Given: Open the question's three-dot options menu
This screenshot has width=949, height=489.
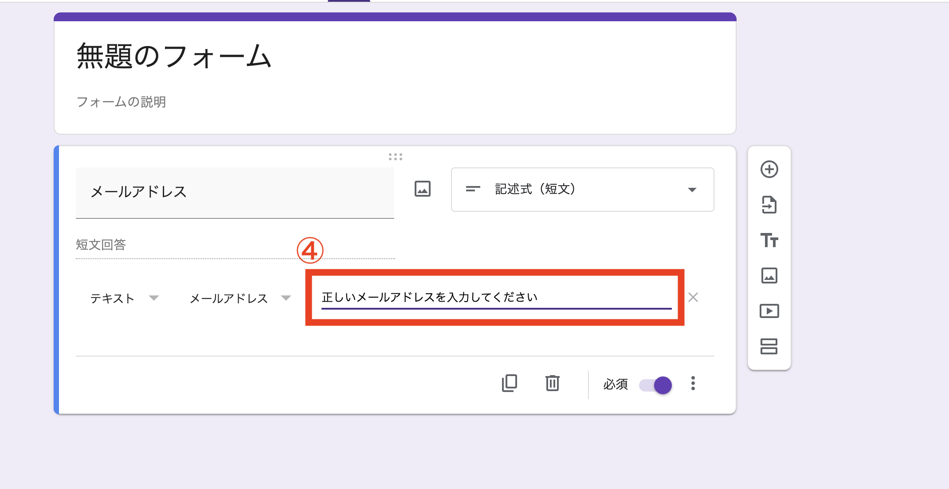Looking at the screenshot, I should point(693,383).
